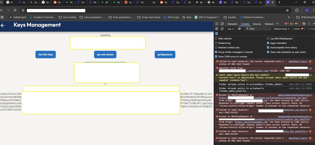Toggle the device toolbar icon in DevTools
The width and height of the screenshot is (315, 145).
click(222, 24)
